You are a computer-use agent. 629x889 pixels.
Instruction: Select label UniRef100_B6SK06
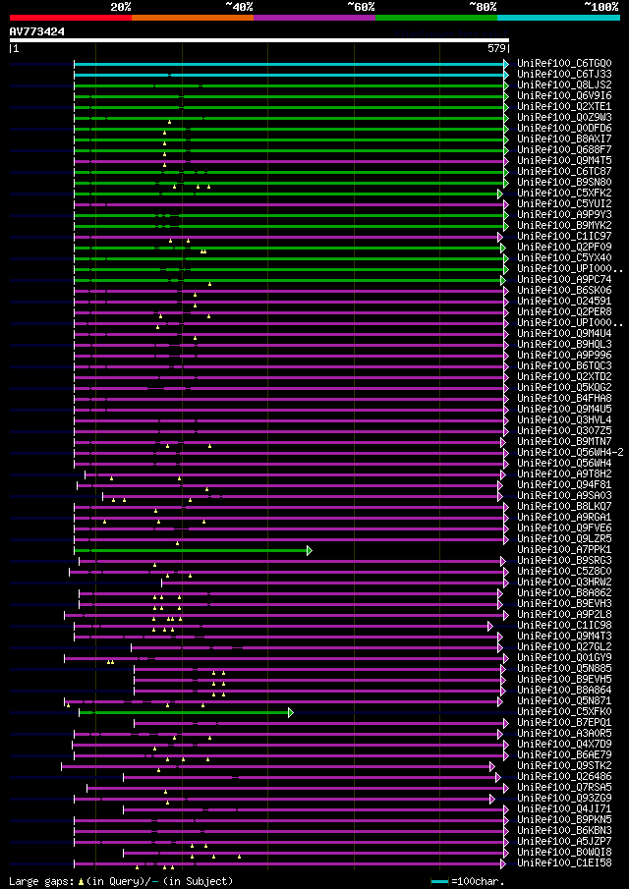(564, 291)
